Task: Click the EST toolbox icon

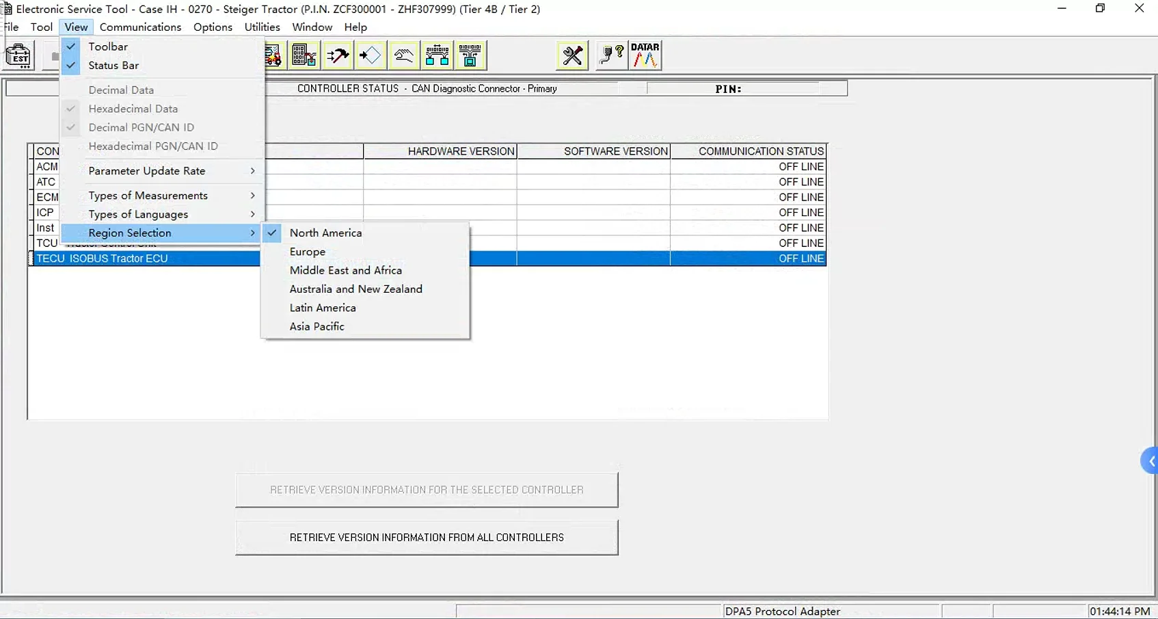Action: tap(18, 55)
